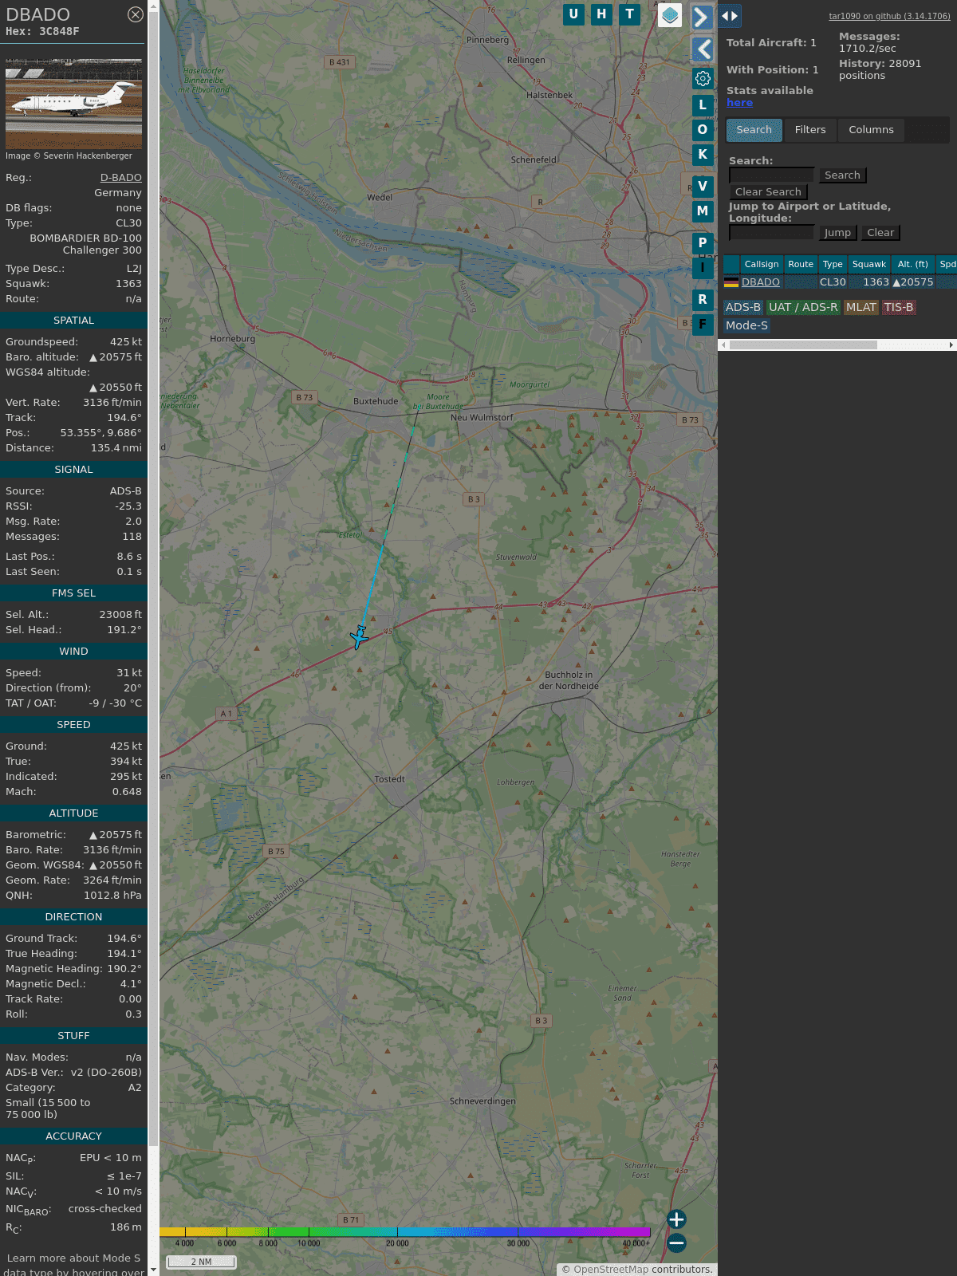This screenshot has height=1276, width=957.
Task: Click the Pos. coordinates 53.355°, 9.686°
Action: pyautogui.click(x=101, y=433)
